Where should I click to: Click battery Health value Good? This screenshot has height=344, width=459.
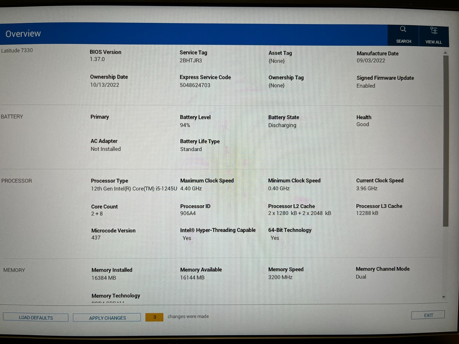pyautogui.click(x=363, y=124)
